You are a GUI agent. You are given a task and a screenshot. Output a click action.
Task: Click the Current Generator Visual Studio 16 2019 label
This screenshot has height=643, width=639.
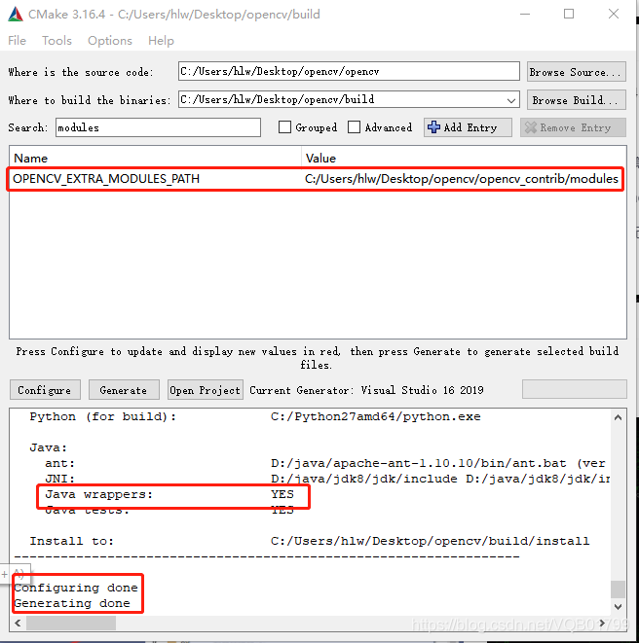(366, 390)
